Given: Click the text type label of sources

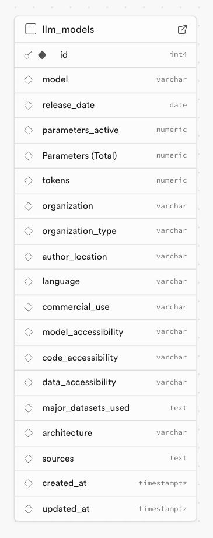Looking at the screenshot, I should pos(179,458).
